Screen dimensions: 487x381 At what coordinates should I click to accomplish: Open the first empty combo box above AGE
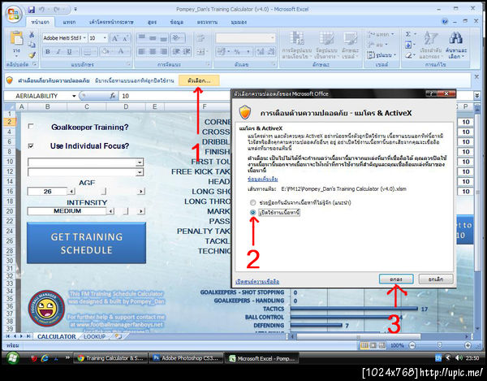click(140, 162)
